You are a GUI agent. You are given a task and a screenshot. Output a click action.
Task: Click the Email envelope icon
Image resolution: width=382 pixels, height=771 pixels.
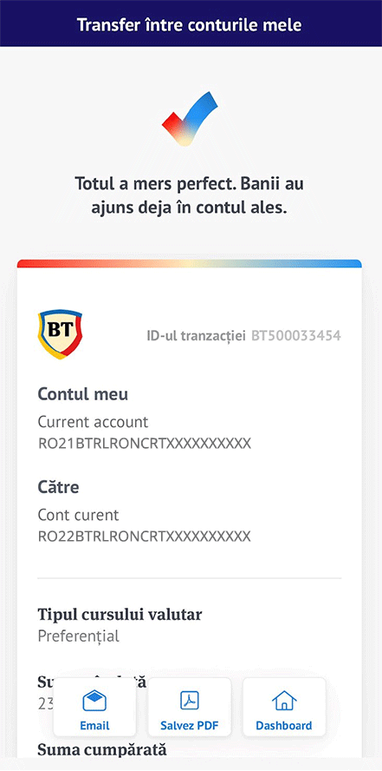point(94,700)
